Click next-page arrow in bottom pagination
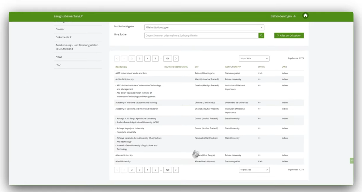Viewport: 362px width, 192px height. coord(176,170)
